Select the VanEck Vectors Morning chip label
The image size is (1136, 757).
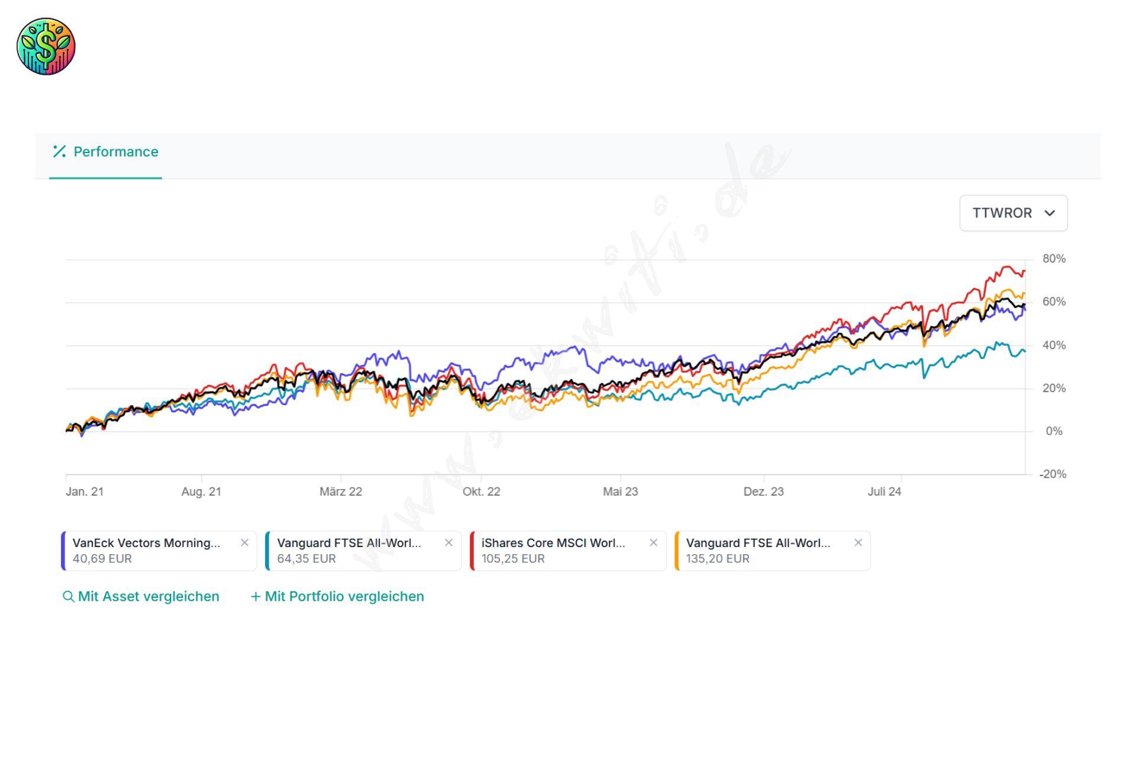tap(146, 543)
